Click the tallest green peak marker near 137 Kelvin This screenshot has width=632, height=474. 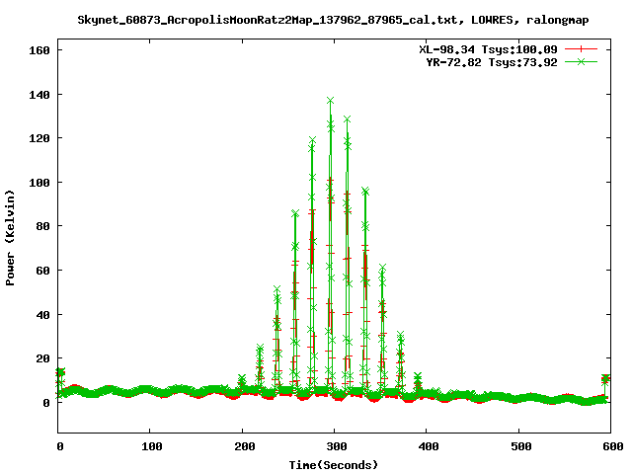click(331, 101)
